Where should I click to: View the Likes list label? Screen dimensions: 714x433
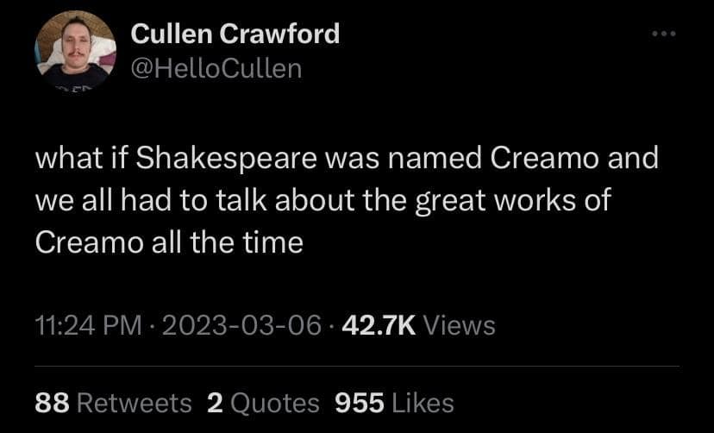tap(423, 402)
